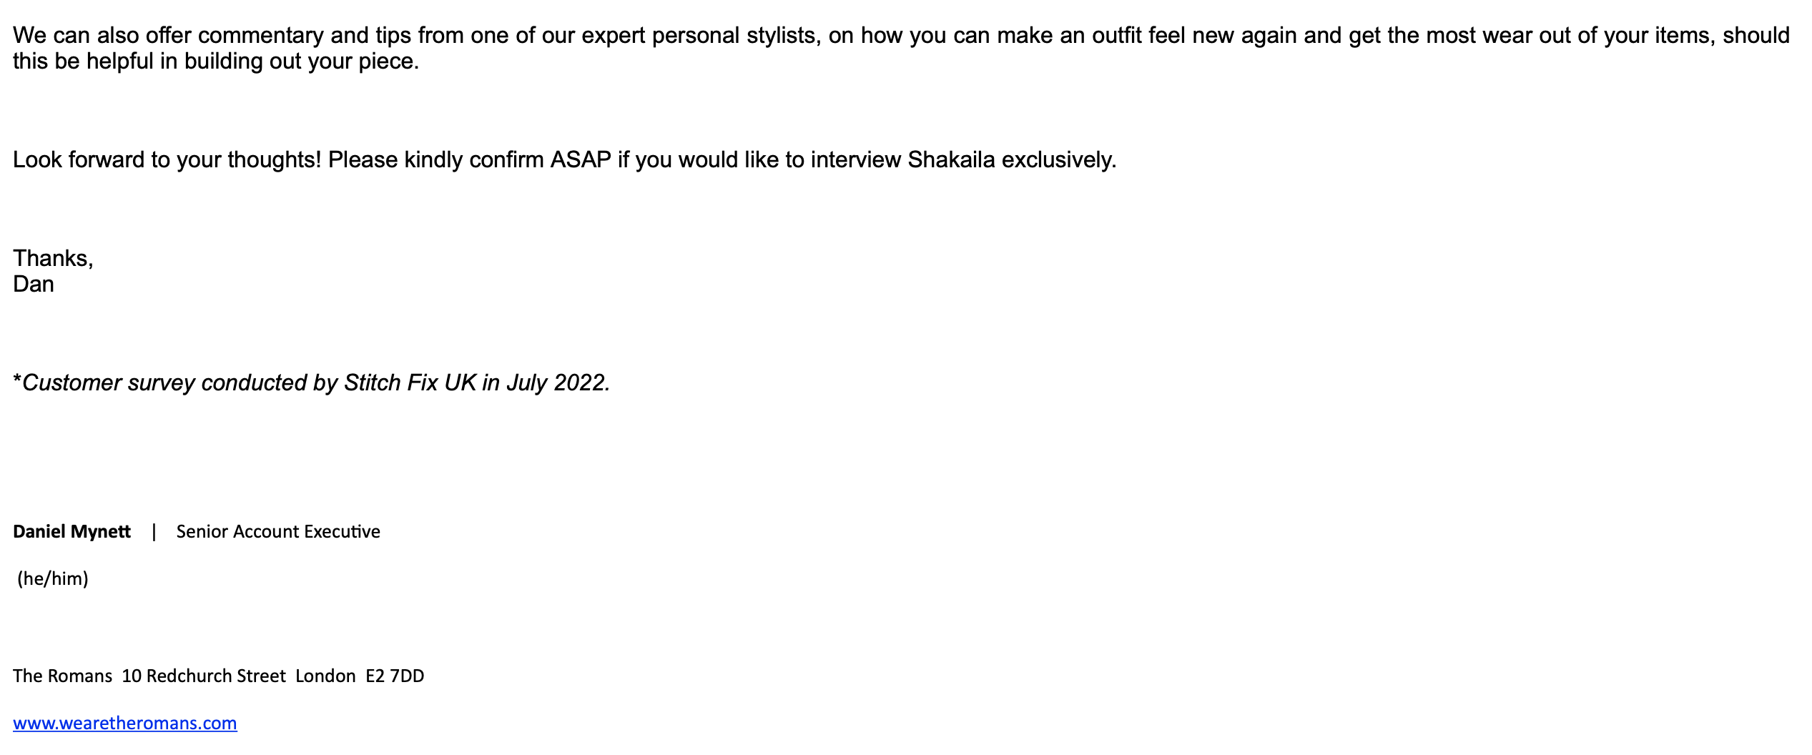Click the E2 7DD postcode
1812x755 pixels.
coord(395,676)
